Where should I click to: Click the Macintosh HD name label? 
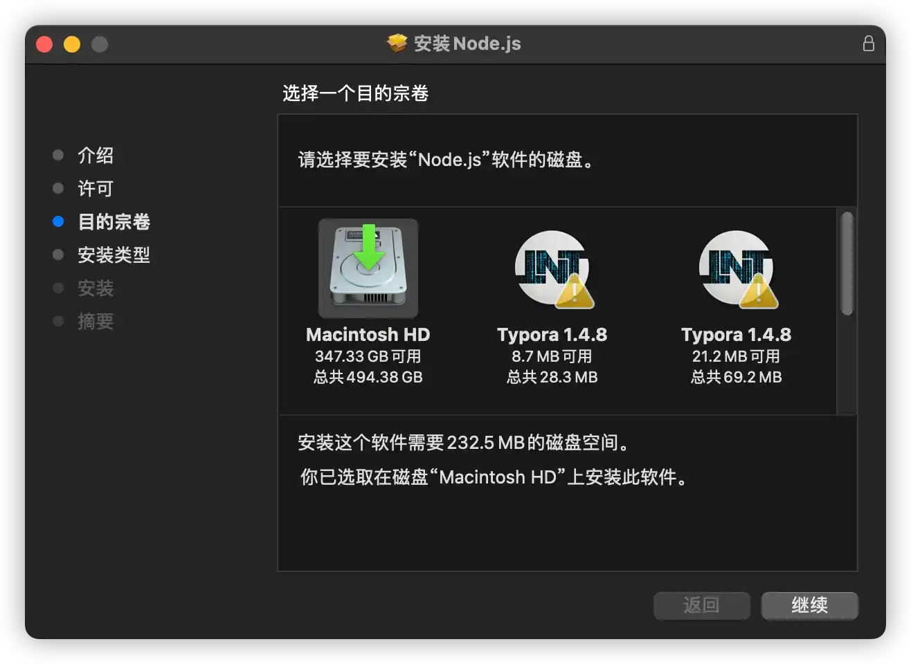click(x=368, y=335)
